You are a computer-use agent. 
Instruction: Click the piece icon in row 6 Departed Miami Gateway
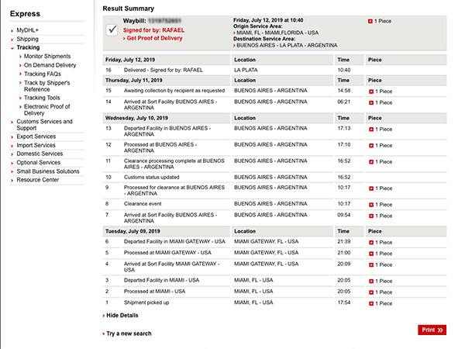[371, 243]
